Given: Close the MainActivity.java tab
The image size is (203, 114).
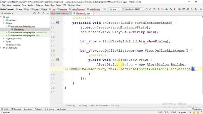Looking at the screenshot, I should 92,13.
